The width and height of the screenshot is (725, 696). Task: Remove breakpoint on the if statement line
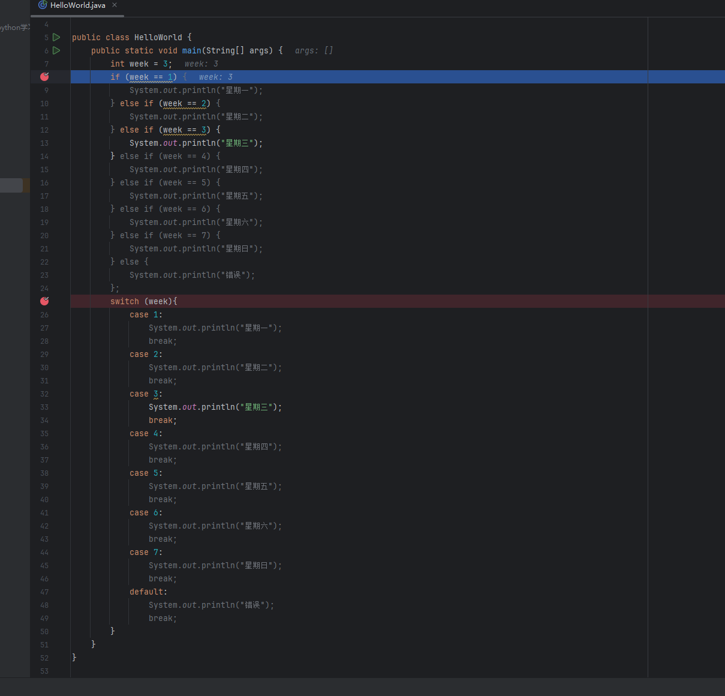click(x=44, y=77)
